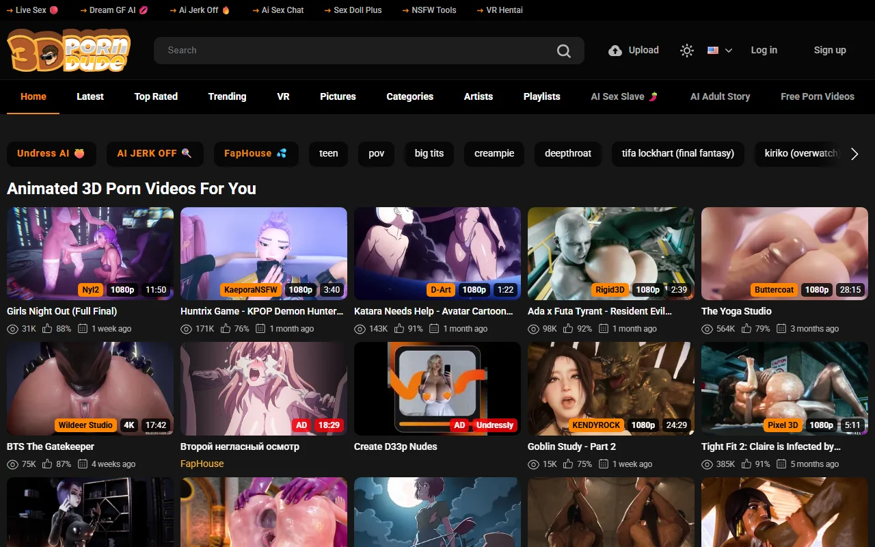This screenshot has height=547, width=875.
Task: Expand more tags with the right chevron arrow
Action: click(x=854, y=155)
